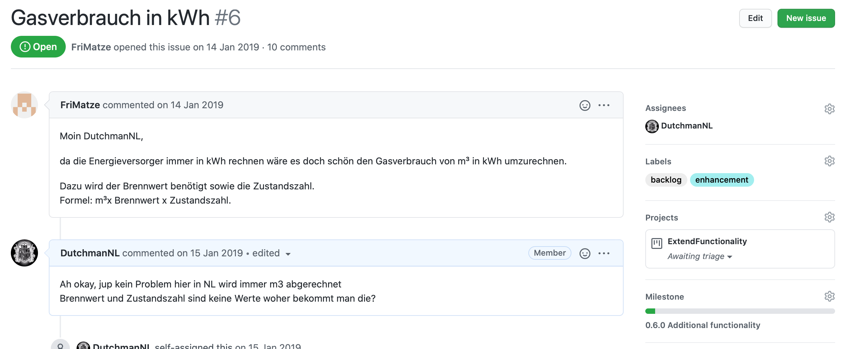This screenshot has height=349, width=850.
Task: Click the milestone progress bar
Action: point(740,311)
